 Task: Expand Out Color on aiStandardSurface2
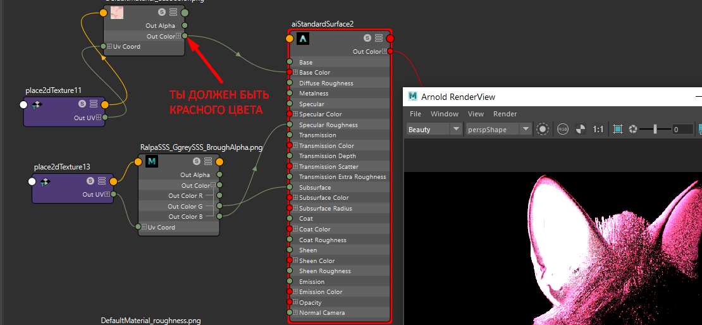pyautogui.click(x=385, y=51)
